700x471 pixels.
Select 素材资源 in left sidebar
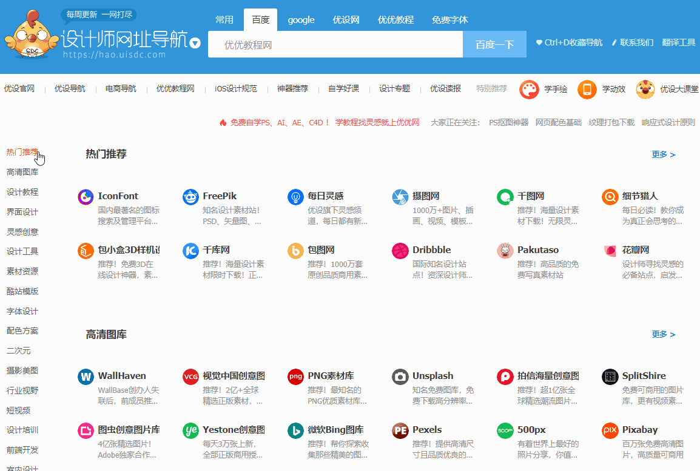pos(22,271)
